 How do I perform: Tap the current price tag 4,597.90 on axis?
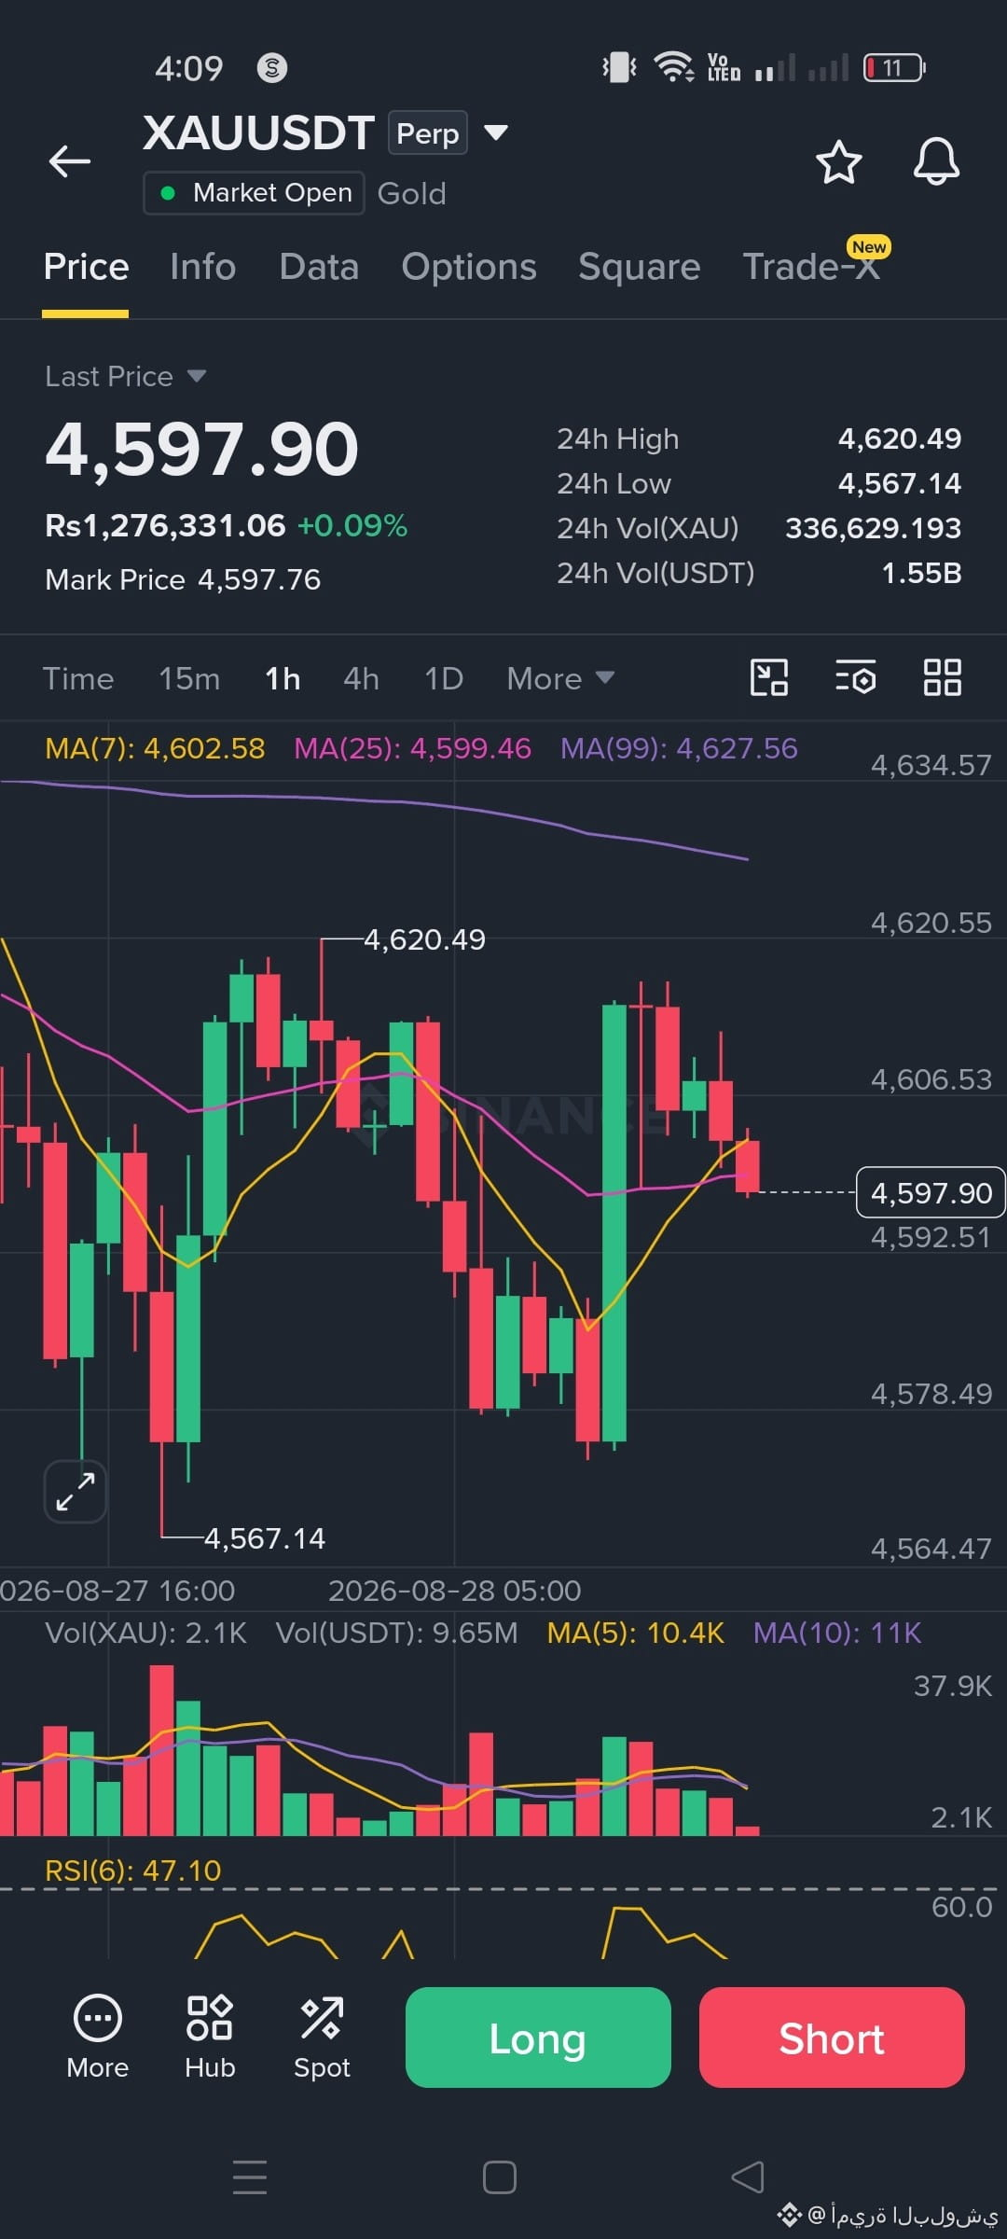(x=931, y=1192)
